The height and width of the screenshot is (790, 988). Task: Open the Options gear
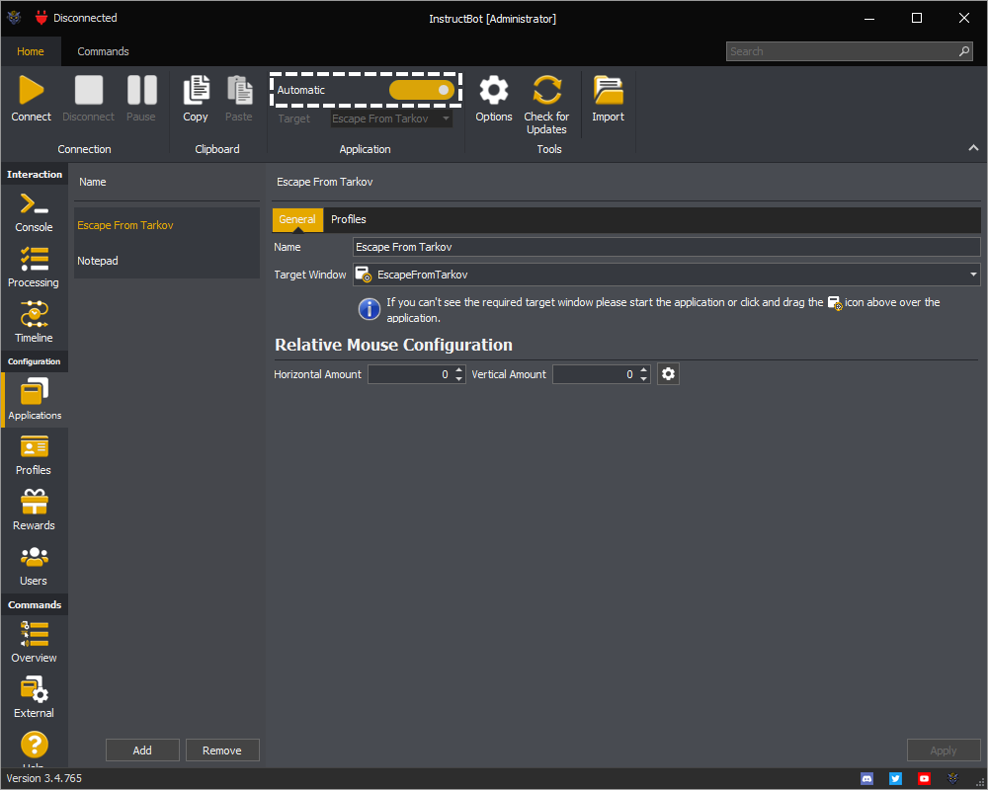tap(493, 90)
